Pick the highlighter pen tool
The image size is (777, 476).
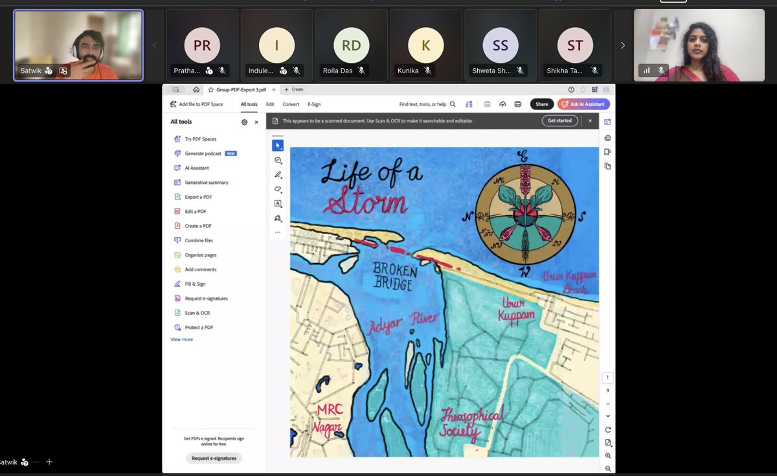(x=278, y=175)
